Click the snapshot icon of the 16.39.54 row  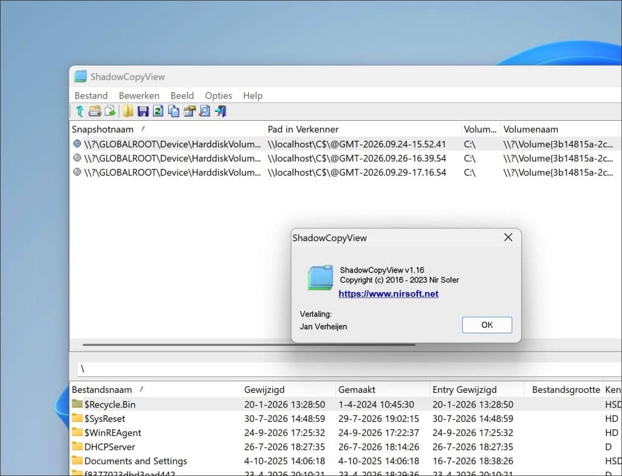click(x=77, y=158)
